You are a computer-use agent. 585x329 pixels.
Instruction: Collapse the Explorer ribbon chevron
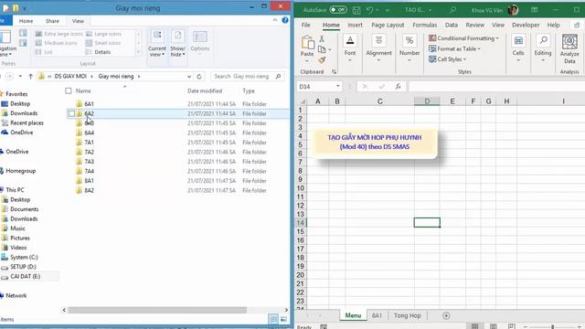275,20
